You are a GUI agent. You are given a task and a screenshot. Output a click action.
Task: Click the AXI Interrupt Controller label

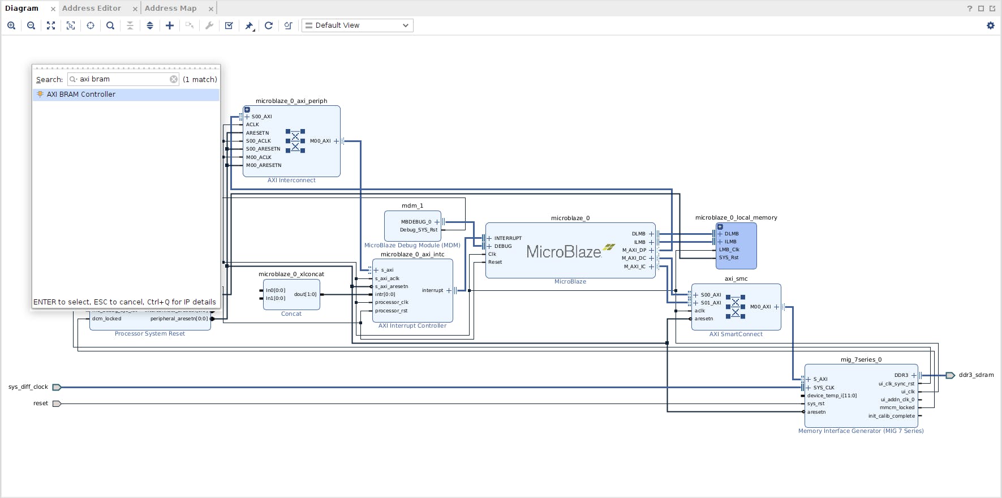click(412, 326)
